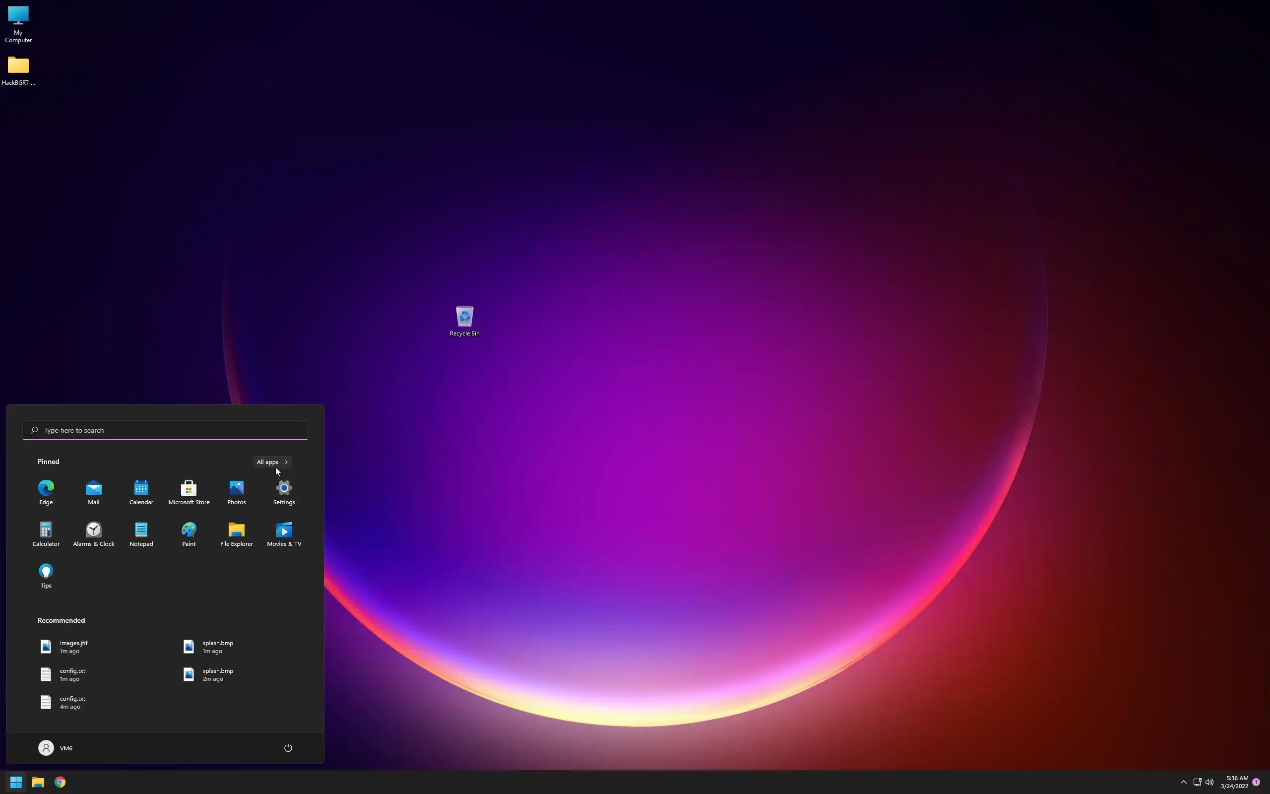The image size is (1270, 794).
Task: Click the Start menu search box
Action: point(165,430)
